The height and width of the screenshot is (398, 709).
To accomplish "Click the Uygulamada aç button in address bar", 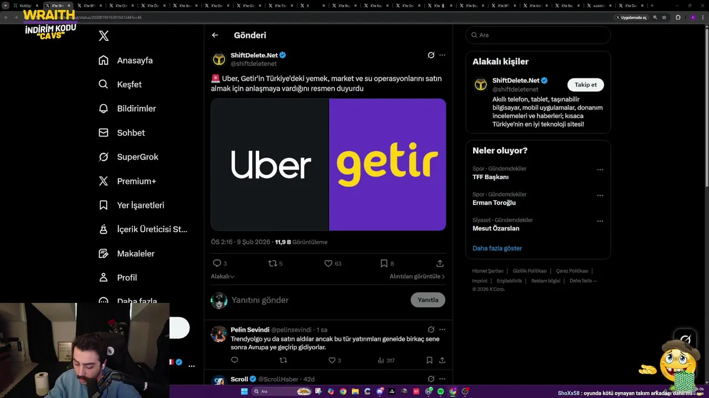I will click(631, 17).
